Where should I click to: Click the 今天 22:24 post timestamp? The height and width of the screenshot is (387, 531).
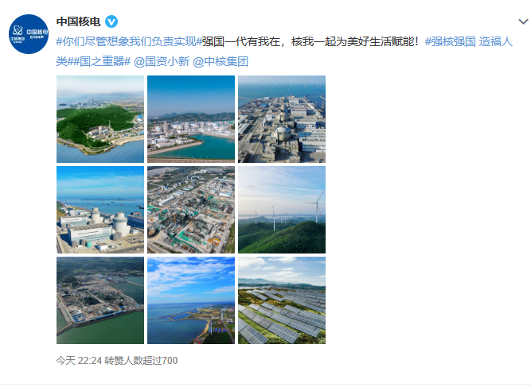79,361
